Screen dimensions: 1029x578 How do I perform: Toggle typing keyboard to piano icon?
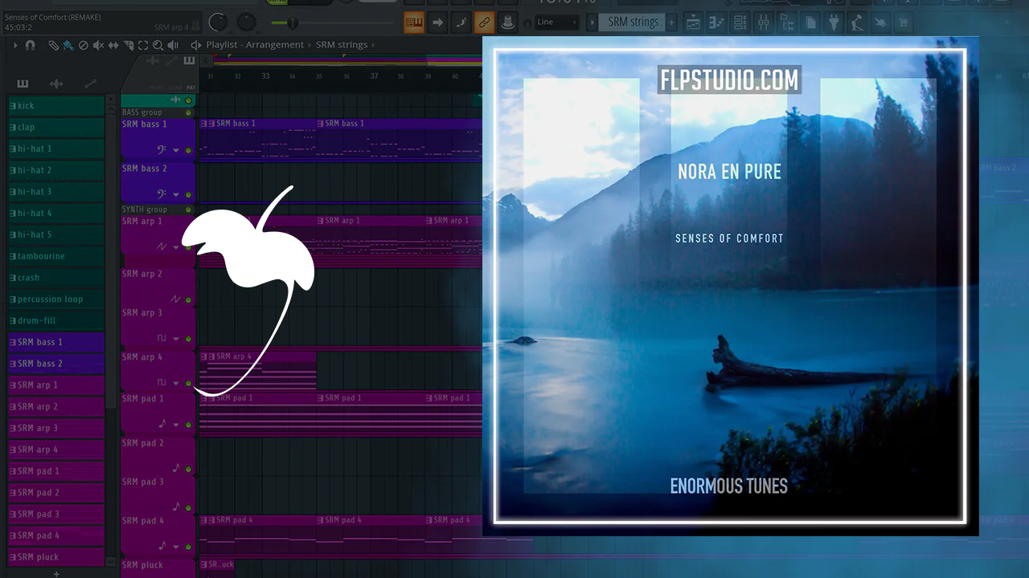(414, 22)
